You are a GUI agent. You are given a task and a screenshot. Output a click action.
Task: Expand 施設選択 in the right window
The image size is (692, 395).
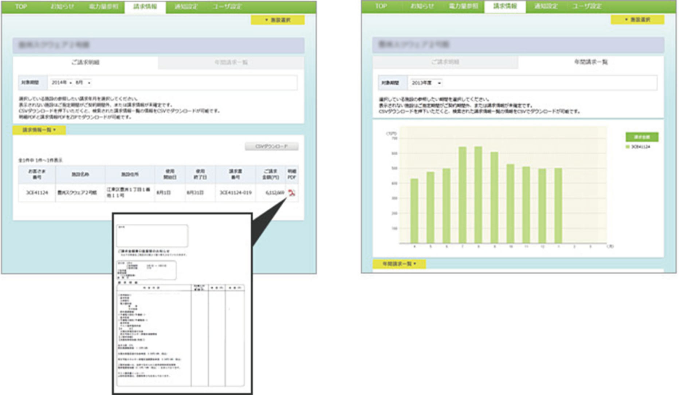[x=637, y=20]
